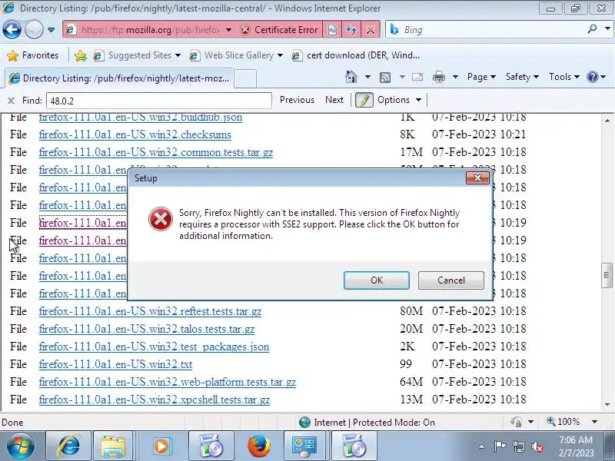Click the Certificate Error shield
The height and width of the screenshot is (461, 615).
click(x=245, y=30)
